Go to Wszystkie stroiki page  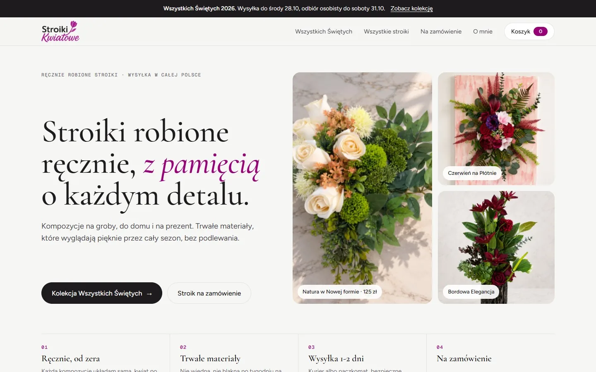pyautogui.click(x=386, y=31)
